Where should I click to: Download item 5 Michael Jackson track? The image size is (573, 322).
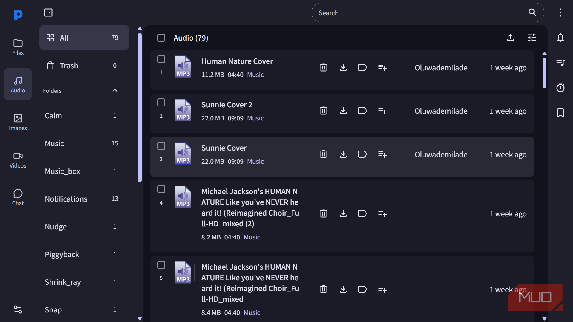pyautogui.click(x=343, y=289)
